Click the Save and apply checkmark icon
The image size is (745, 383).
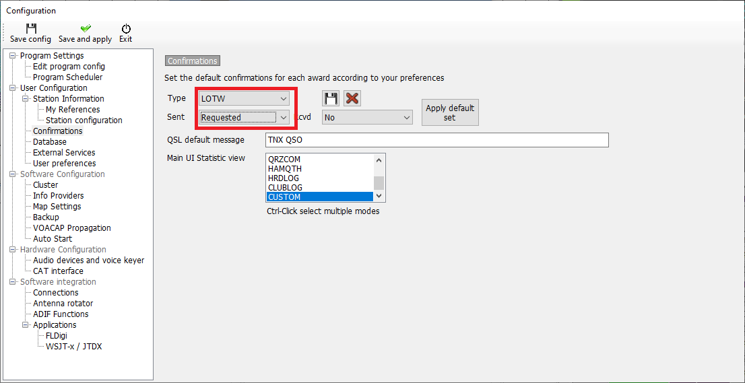click(x=86, y=28)
